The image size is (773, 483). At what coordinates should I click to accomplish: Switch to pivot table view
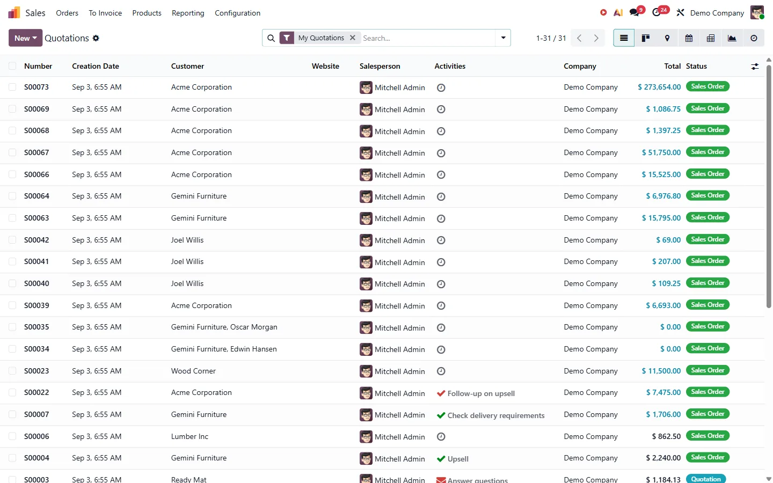click(711, 38)
